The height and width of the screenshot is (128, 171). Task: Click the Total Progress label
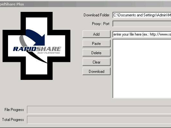(13, 120)
